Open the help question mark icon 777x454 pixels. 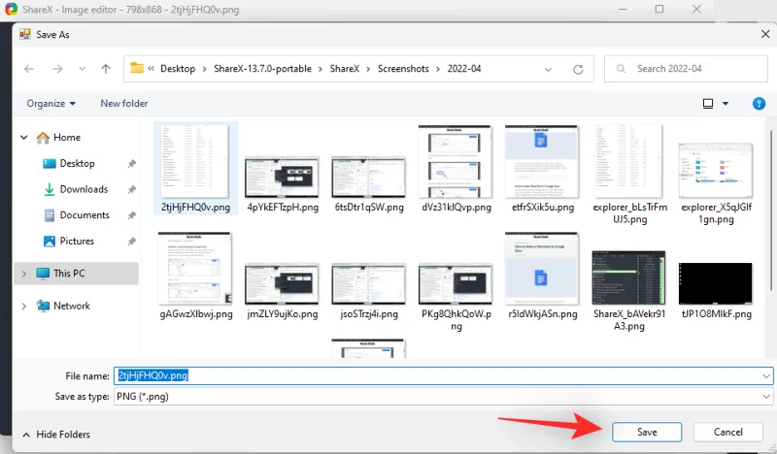[x=759, y=103]
